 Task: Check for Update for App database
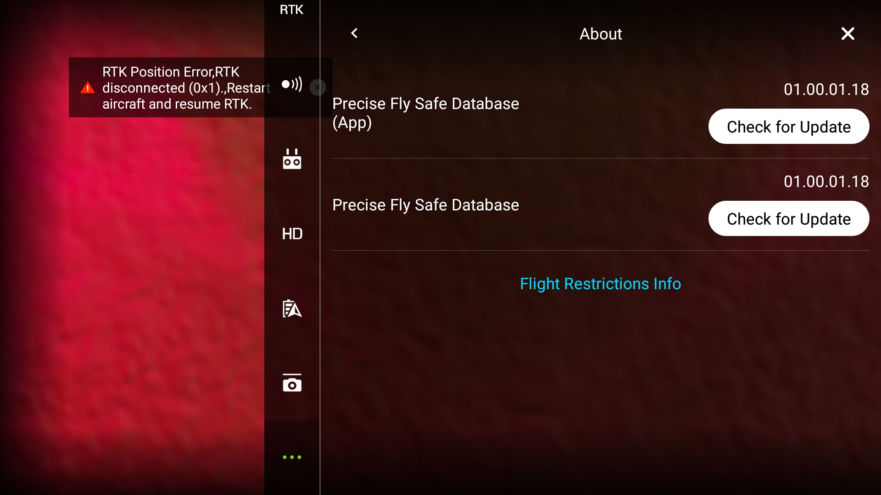pyautogui.click(x=789, y=126)
